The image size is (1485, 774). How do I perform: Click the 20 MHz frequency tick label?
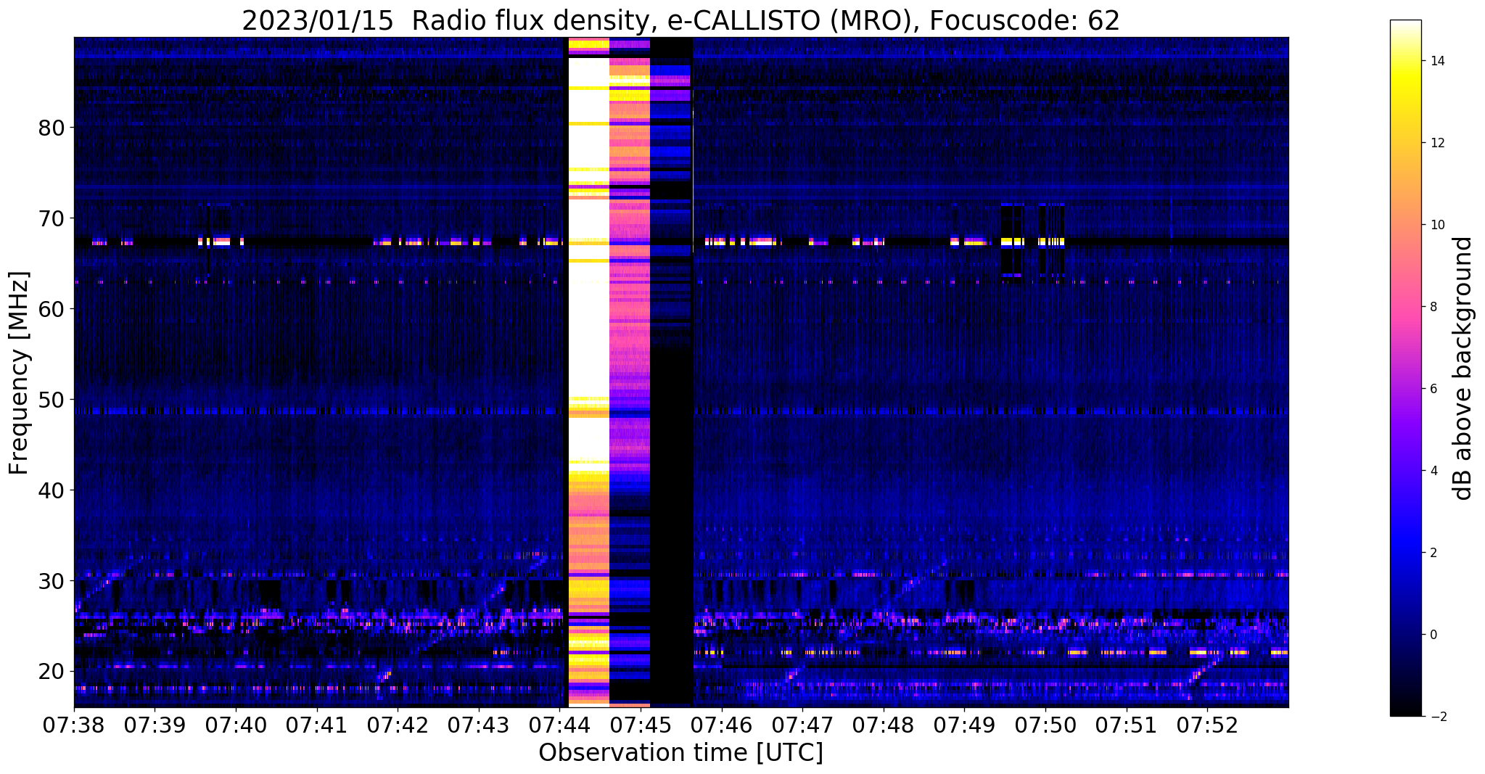51,671
